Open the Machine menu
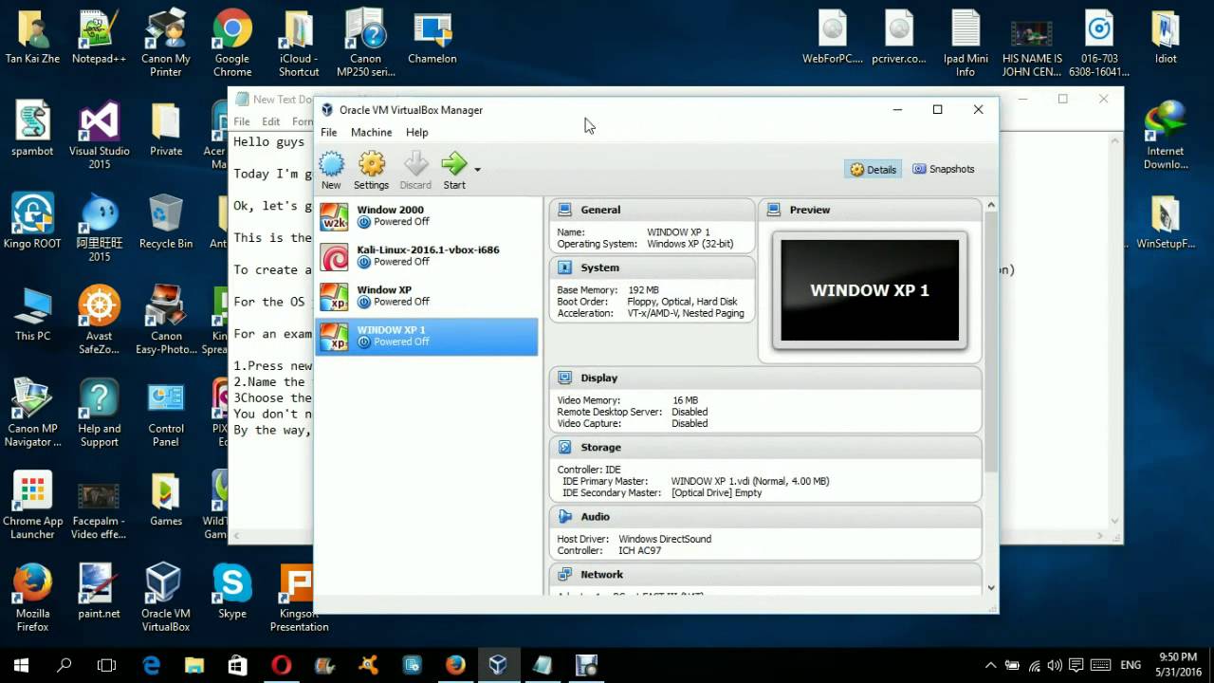This screenshot has height=683, width=1214. (x=371, y=132)
